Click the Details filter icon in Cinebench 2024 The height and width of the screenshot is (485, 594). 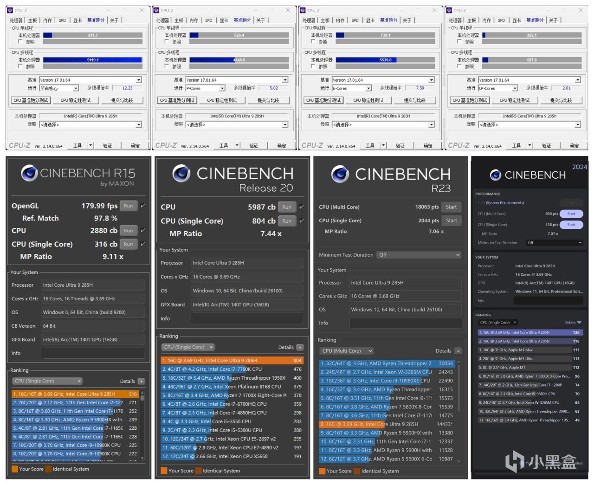pyautogui.click(x=579, y=323)
